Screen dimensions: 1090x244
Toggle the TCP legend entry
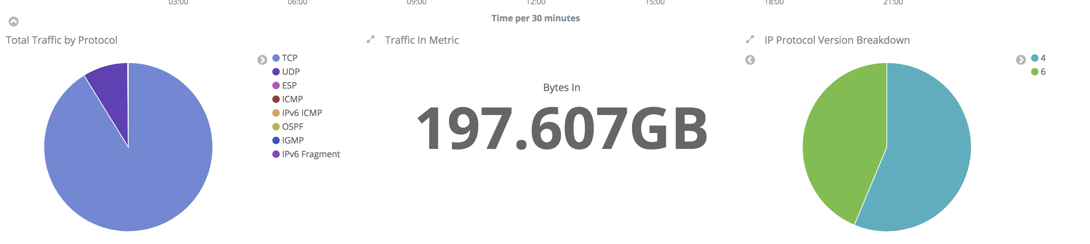click(x=285, y=58)
